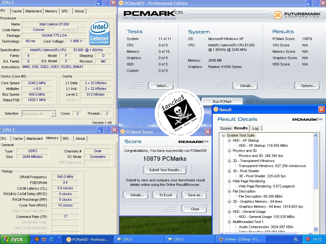
Task: Click the info icon in quick launch
Action: [x=37, y=239]
